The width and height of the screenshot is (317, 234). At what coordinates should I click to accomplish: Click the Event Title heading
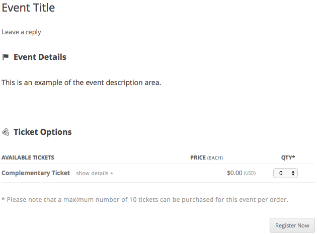coord(28,8)
